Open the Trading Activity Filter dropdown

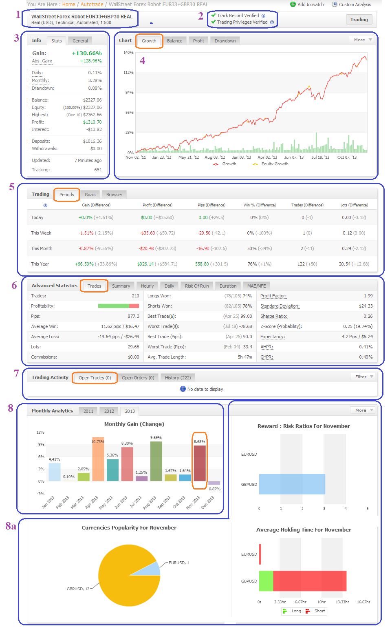(x=363, y=377)
